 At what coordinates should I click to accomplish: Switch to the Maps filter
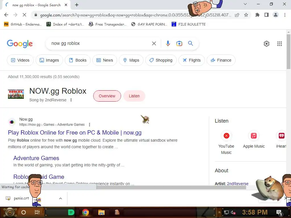[x=131, y=60]
